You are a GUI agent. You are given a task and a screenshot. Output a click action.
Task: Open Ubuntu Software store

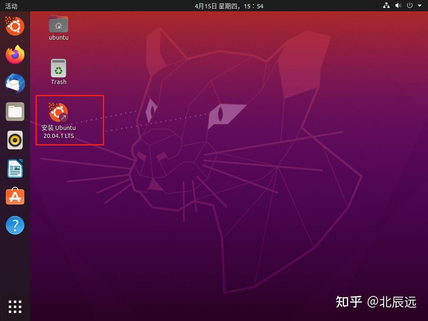tap(15, 196)
